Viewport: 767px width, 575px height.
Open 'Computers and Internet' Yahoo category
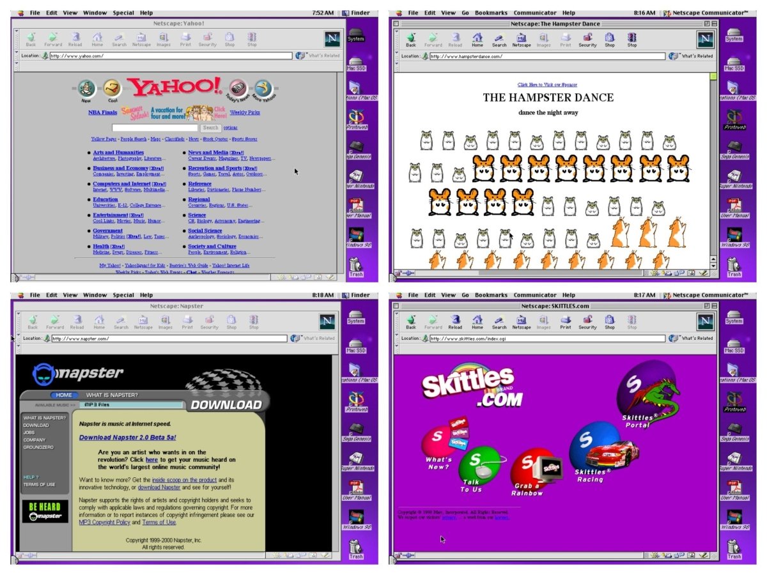coord(121,184)
